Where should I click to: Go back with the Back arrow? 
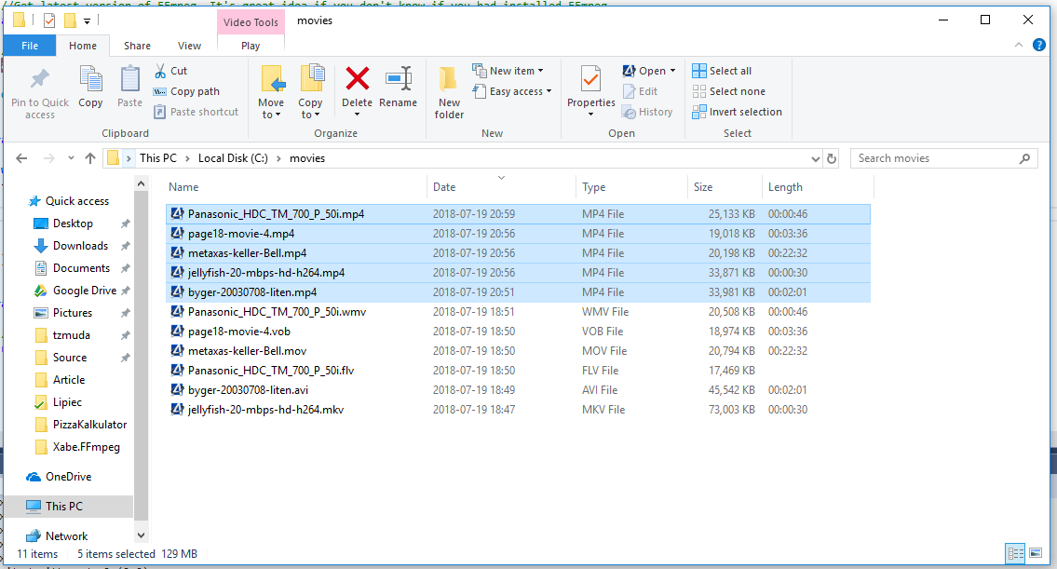click(x=21, y=158)
